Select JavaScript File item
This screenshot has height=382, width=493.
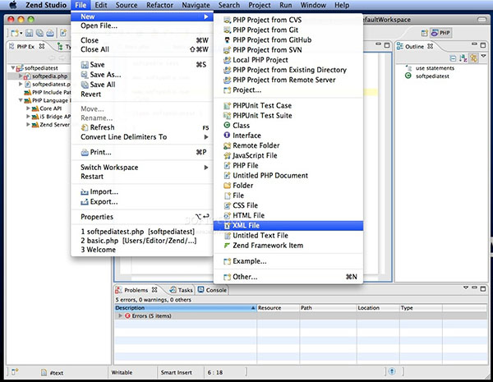coord(288,155)
